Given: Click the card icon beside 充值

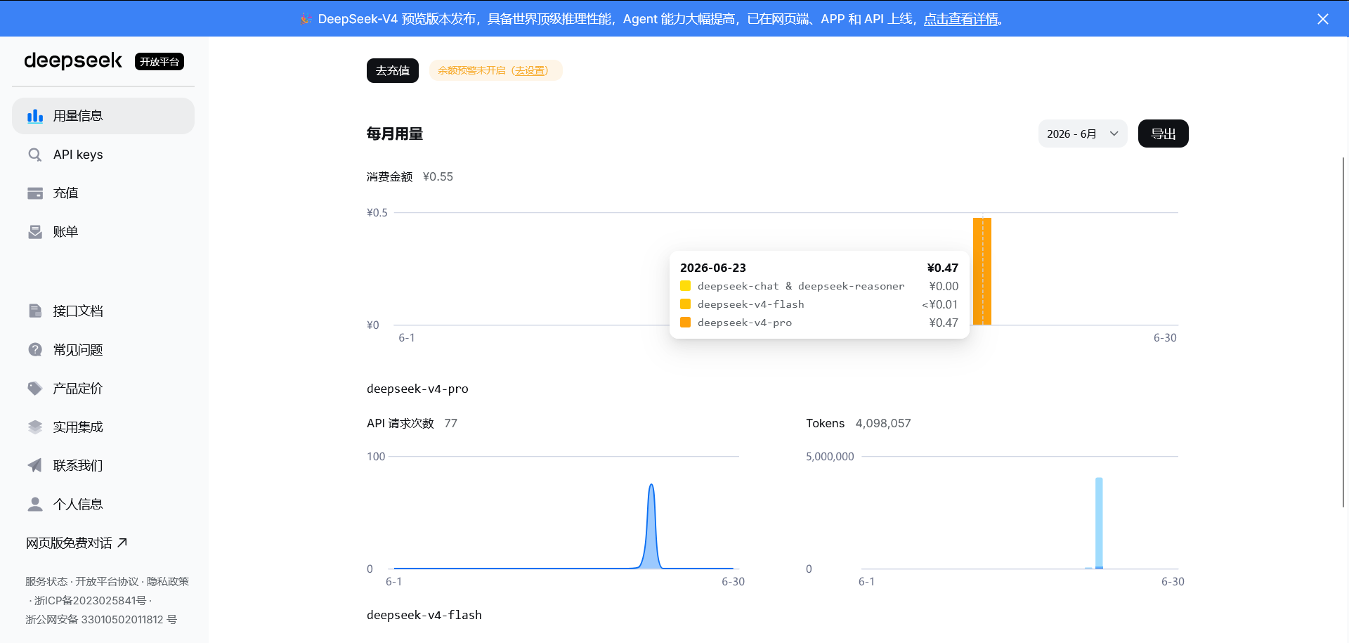Looking at the screenshot, I should click(x=35, y=193).
